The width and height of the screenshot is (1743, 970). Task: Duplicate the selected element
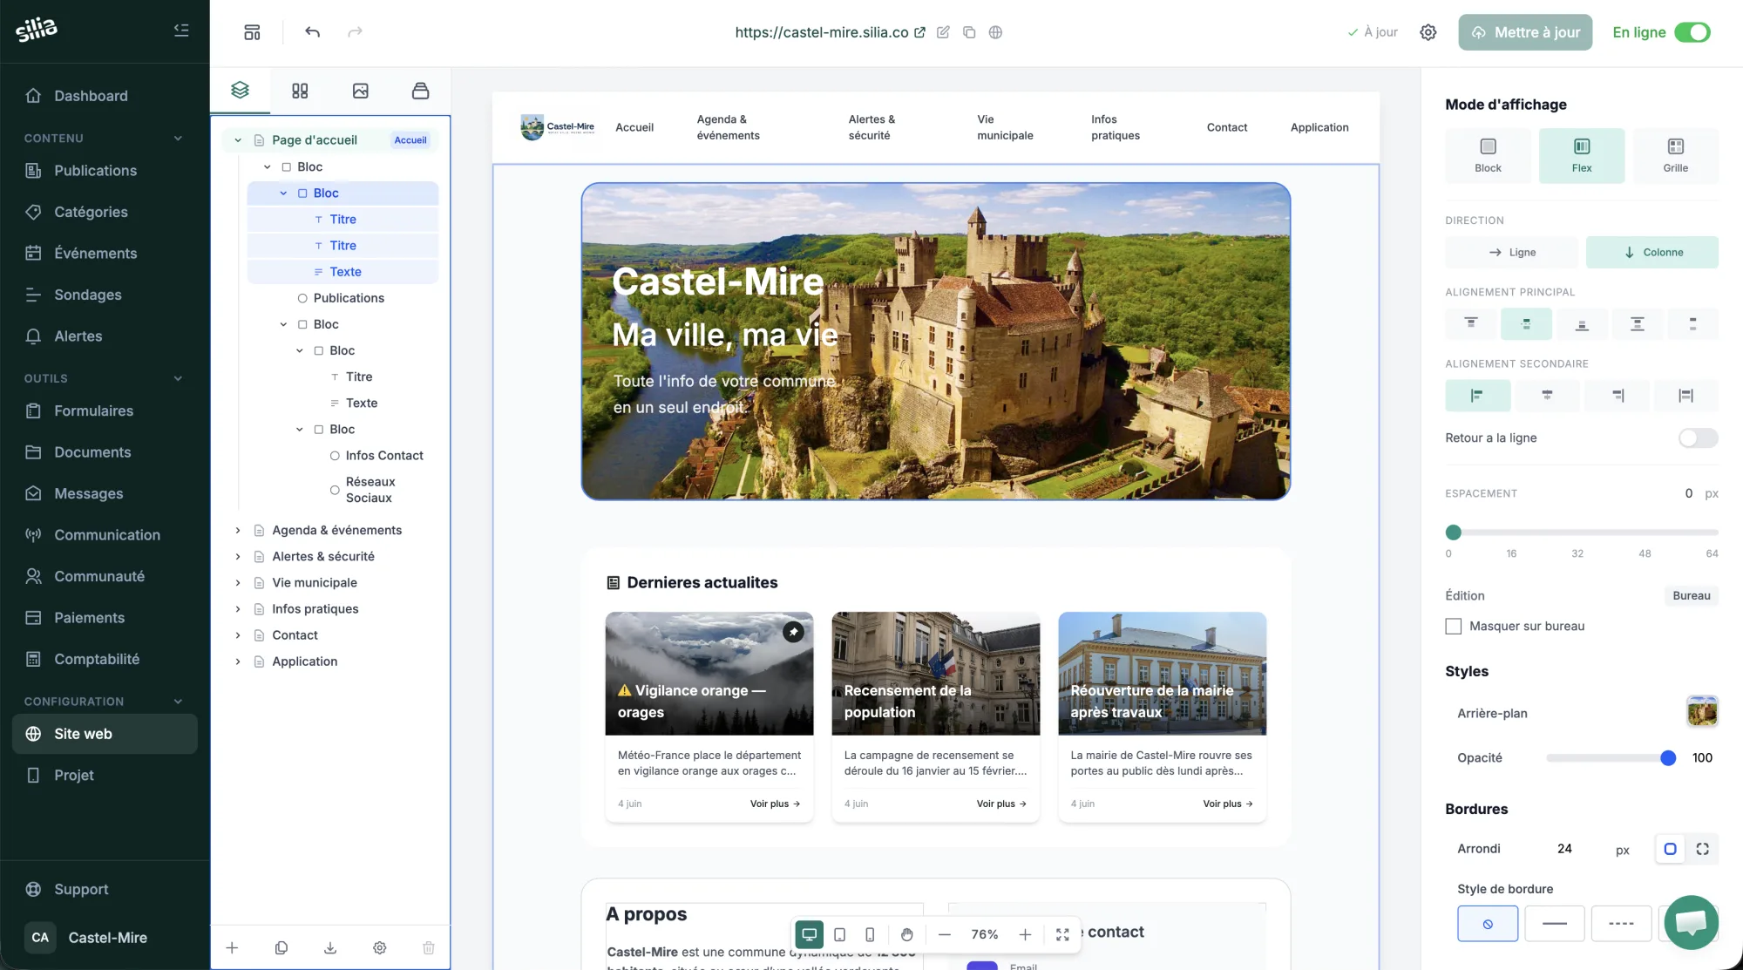coord(281,947)
